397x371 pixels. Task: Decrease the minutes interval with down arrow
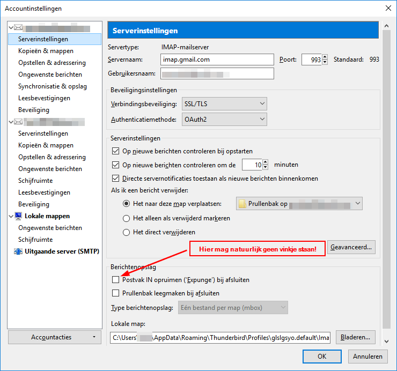pos(265,167)
